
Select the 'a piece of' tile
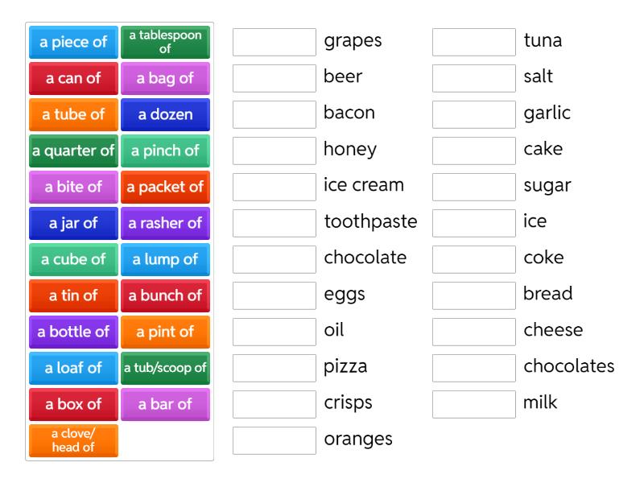[x=73, y=43]
